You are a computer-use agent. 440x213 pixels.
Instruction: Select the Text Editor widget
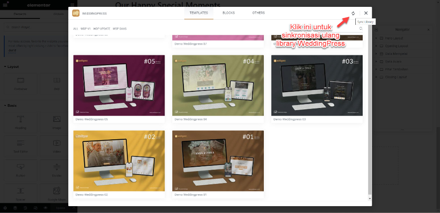click(21, 147)
